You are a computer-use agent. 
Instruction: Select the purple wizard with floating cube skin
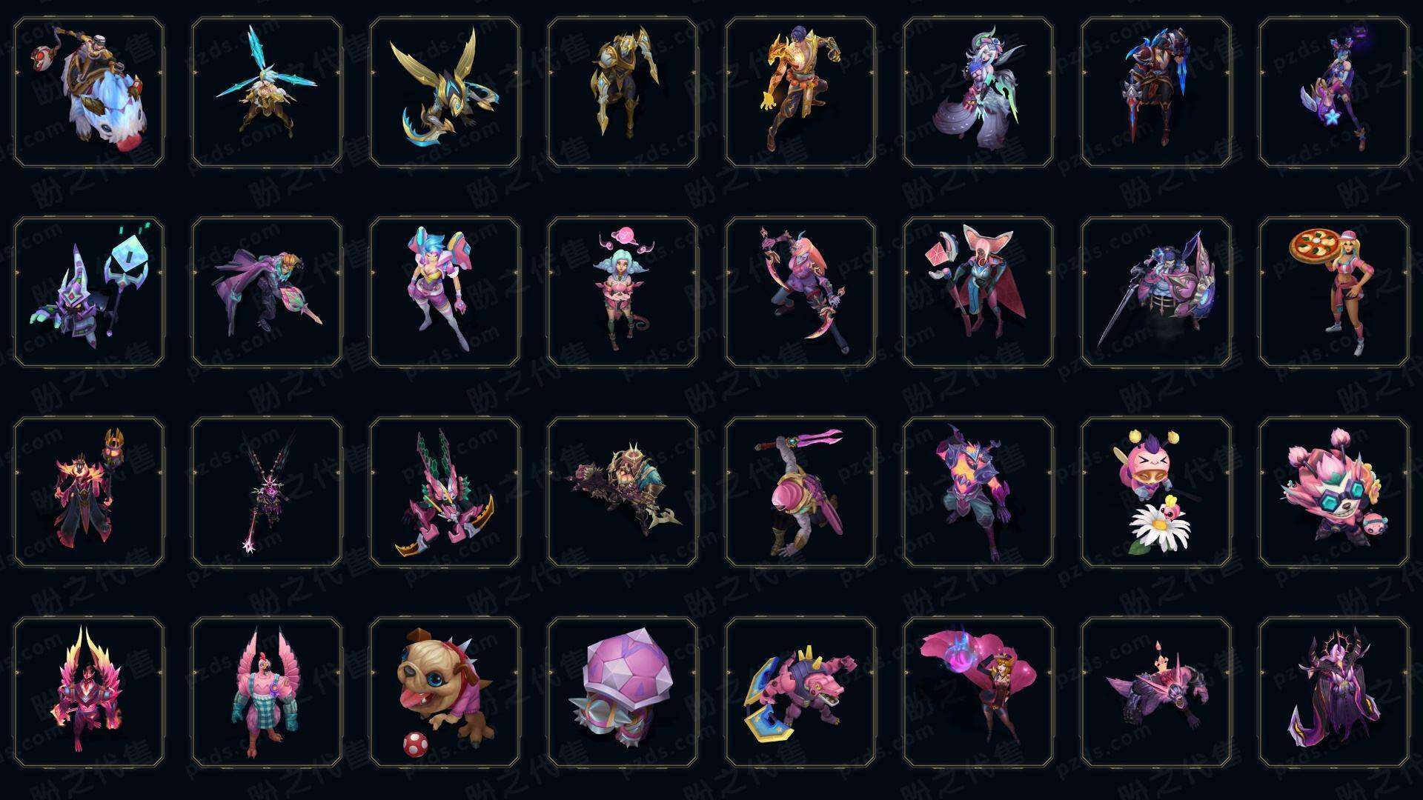coord(89,292)
